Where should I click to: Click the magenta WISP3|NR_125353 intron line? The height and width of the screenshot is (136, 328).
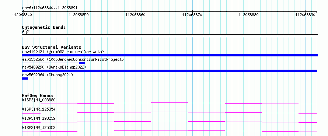[x=170, y=131]
